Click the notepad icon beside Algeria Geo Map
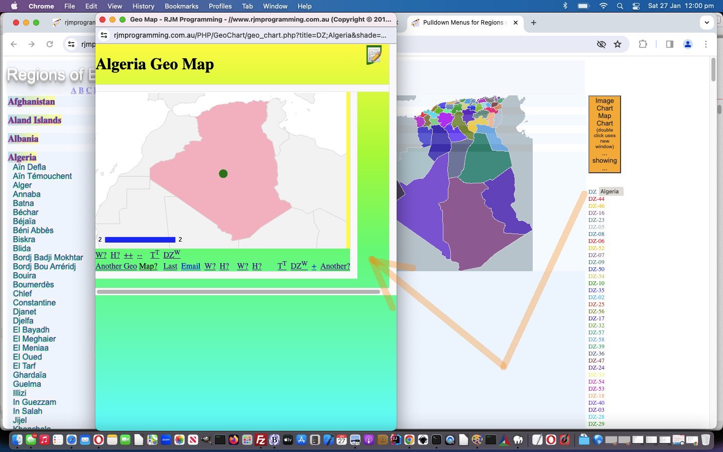This screenshot has width=723, height=452. (374, 55)
